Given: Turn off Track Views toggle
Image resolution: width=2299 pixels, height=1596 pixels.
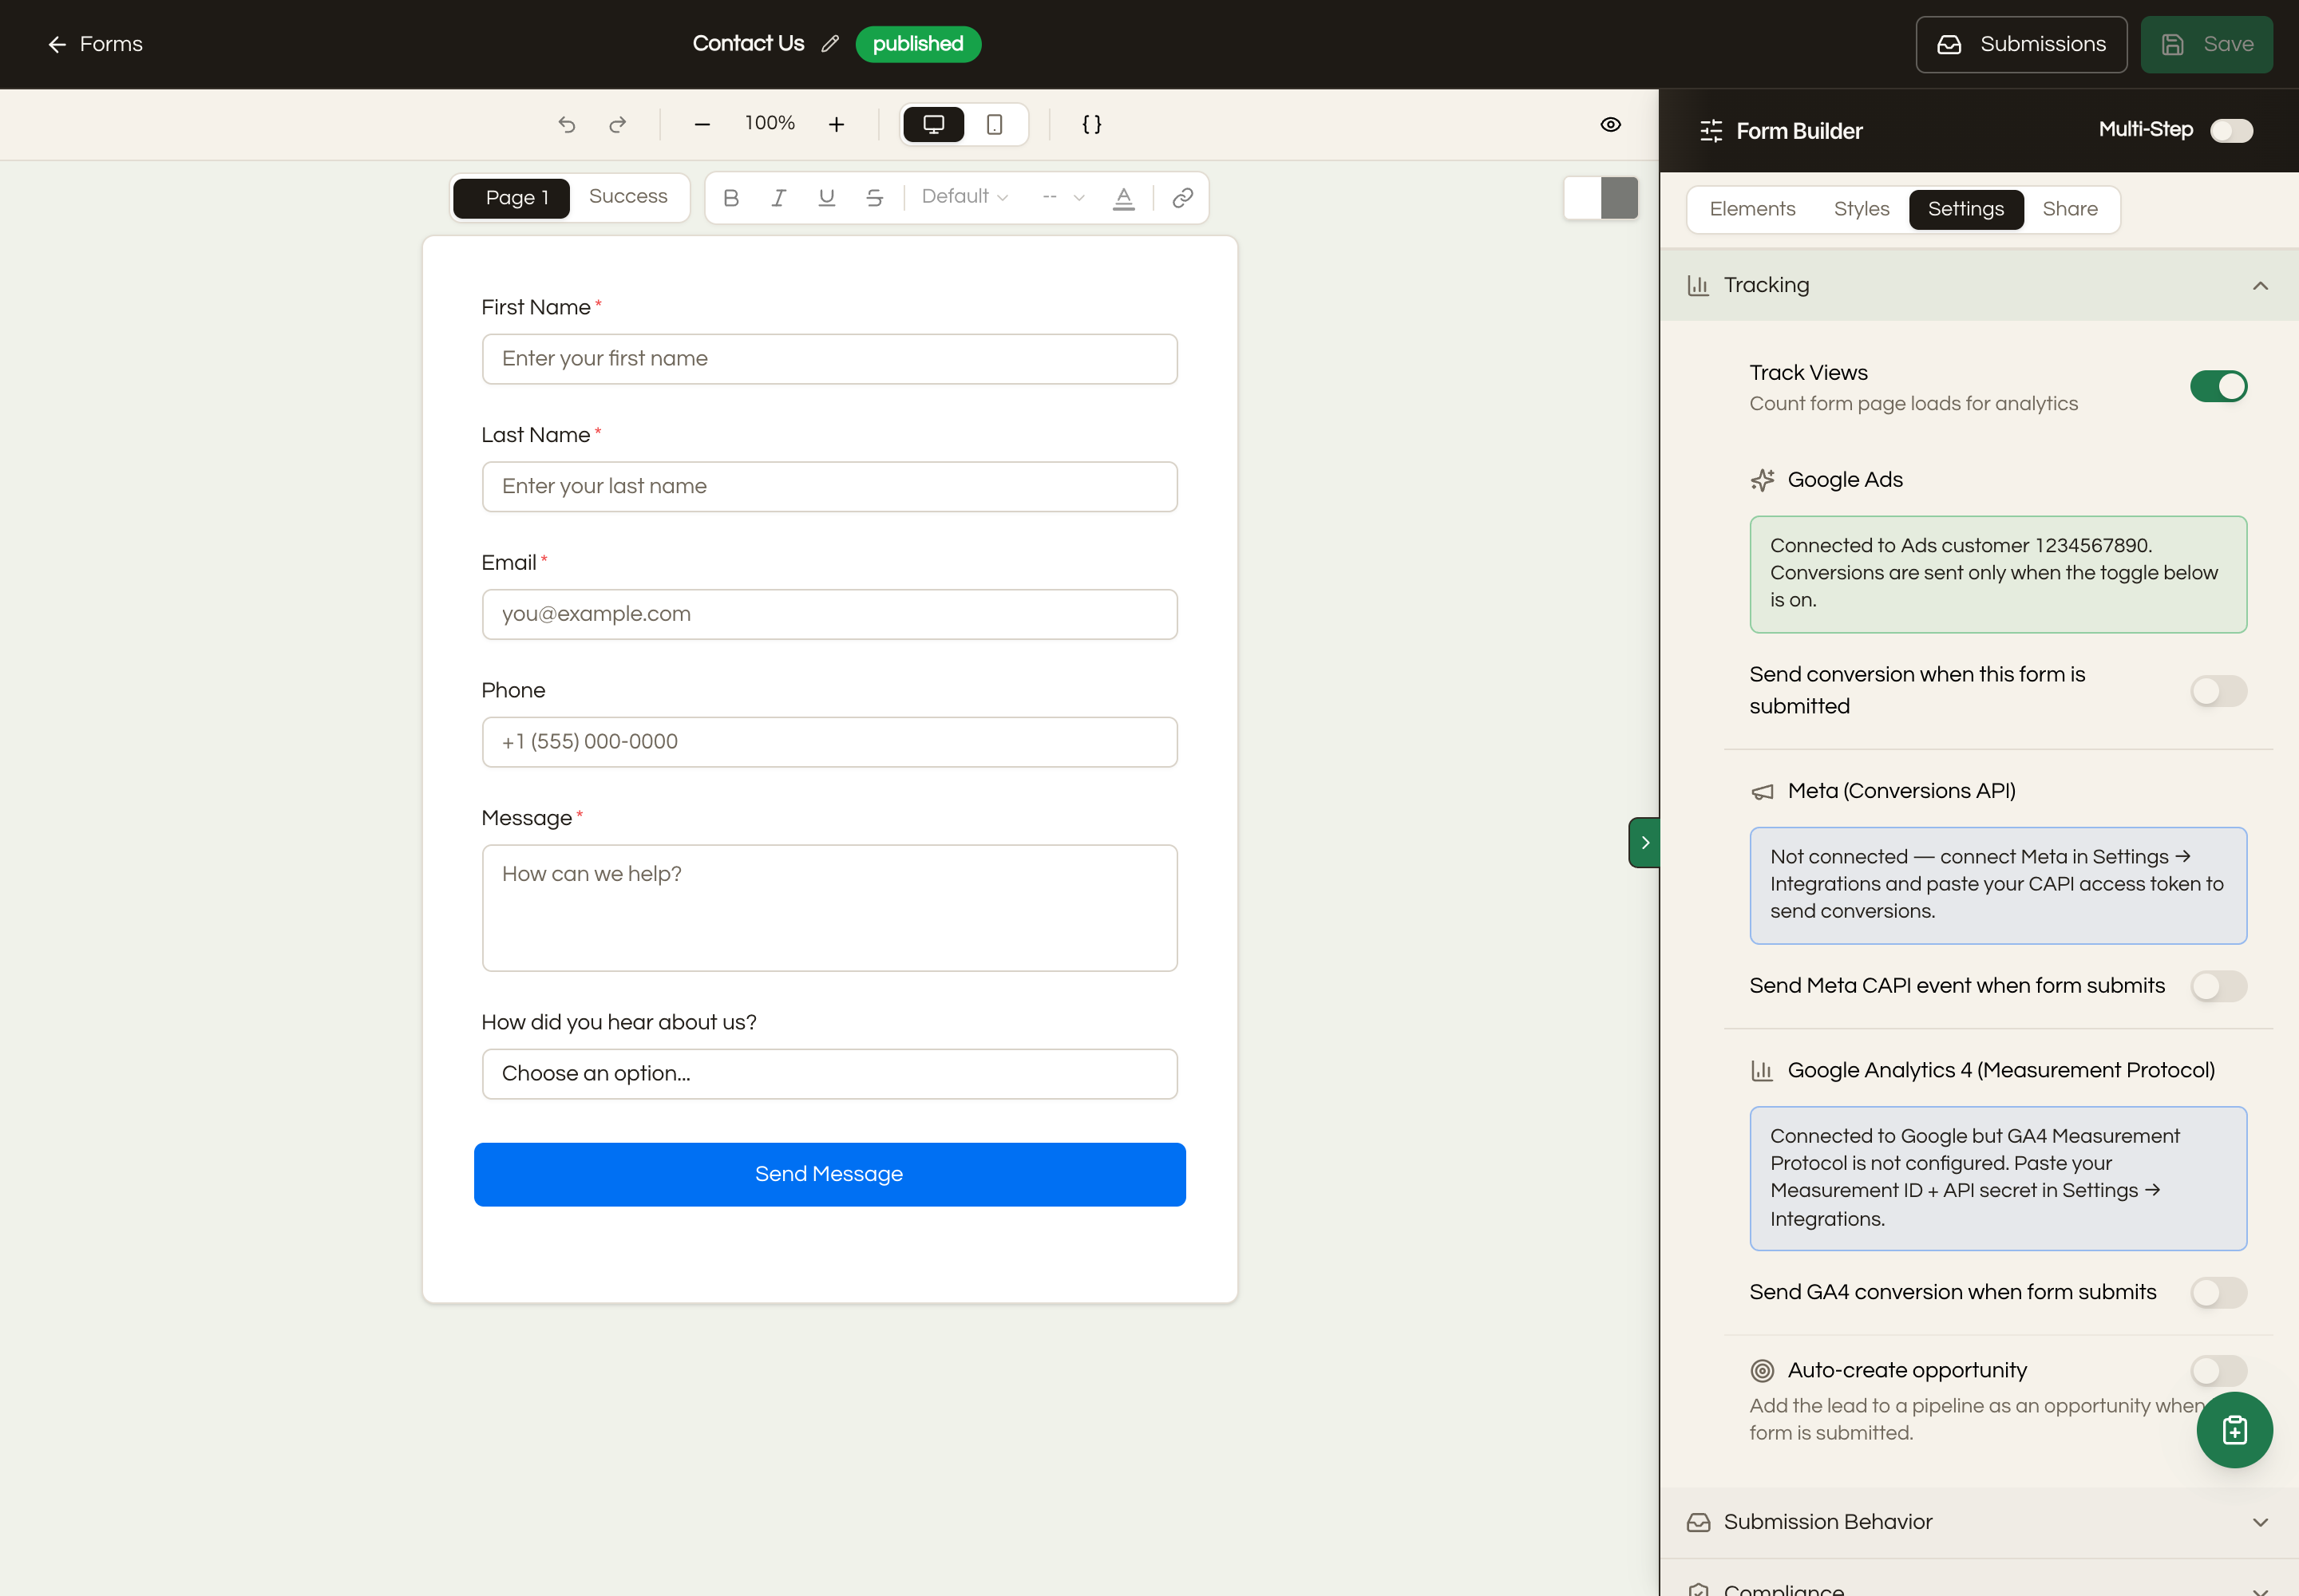Looking at the screenshot, I should pos(2218,386).
